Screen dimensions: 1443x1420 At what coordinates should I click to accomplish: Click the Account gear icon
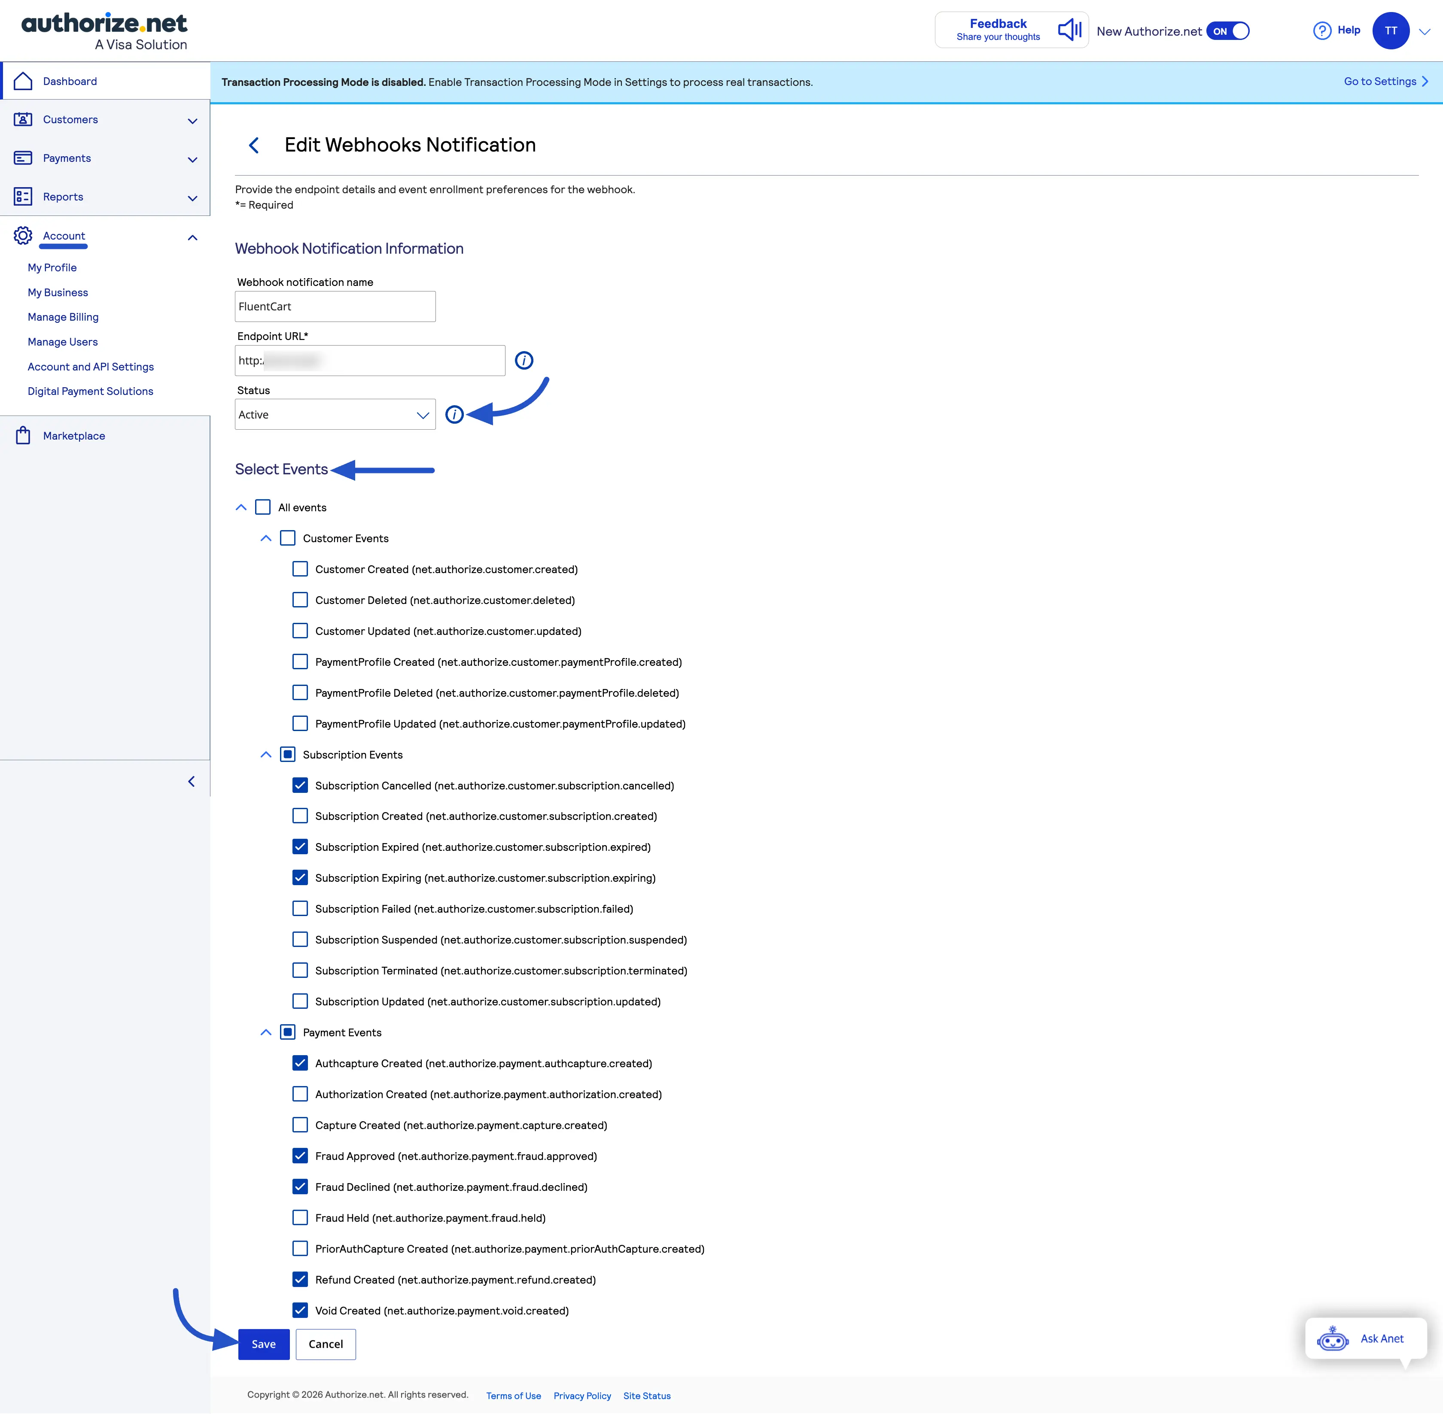click(x=22, y=236)
